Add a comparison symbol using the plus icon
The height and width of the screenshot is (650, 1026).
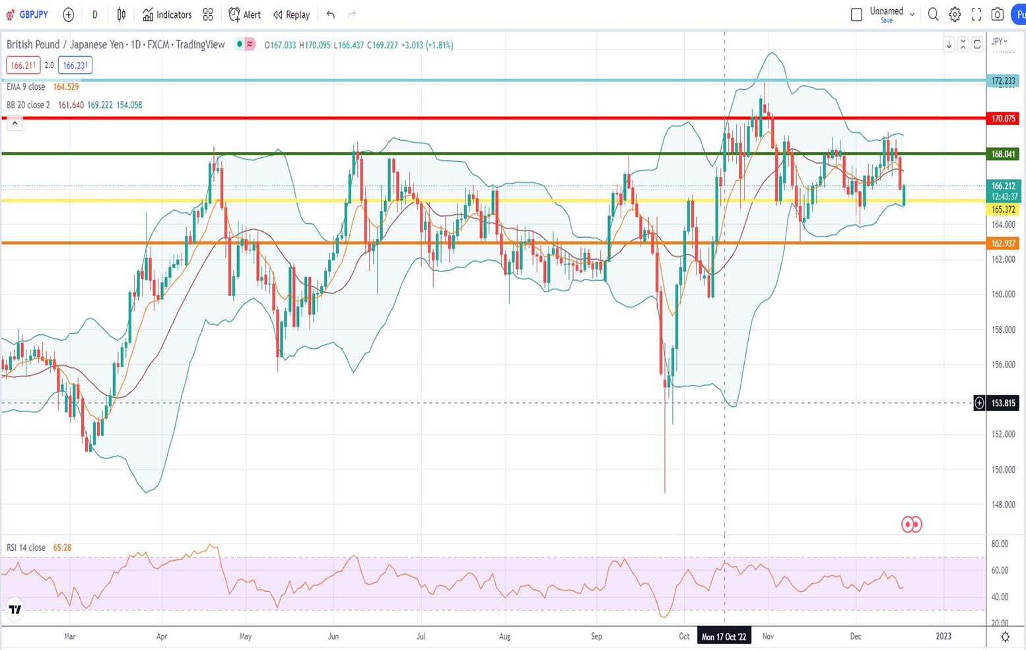point(68,15)
